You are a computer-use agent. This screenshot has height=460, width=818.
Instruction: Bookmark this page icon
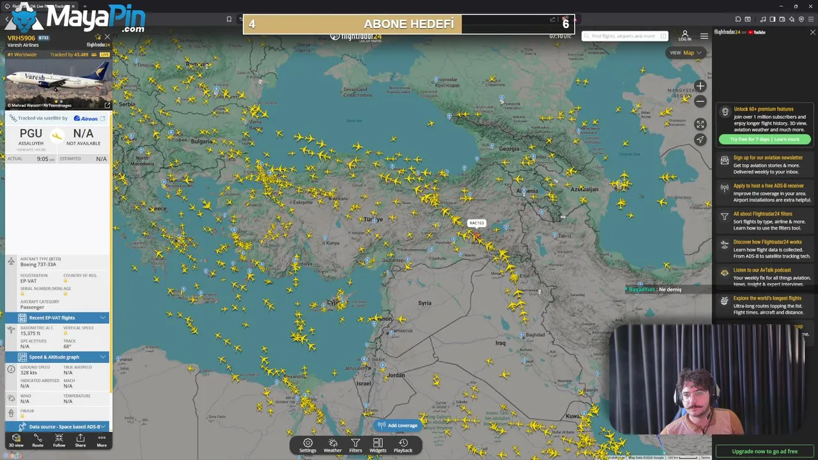click(x=229, y=19)
